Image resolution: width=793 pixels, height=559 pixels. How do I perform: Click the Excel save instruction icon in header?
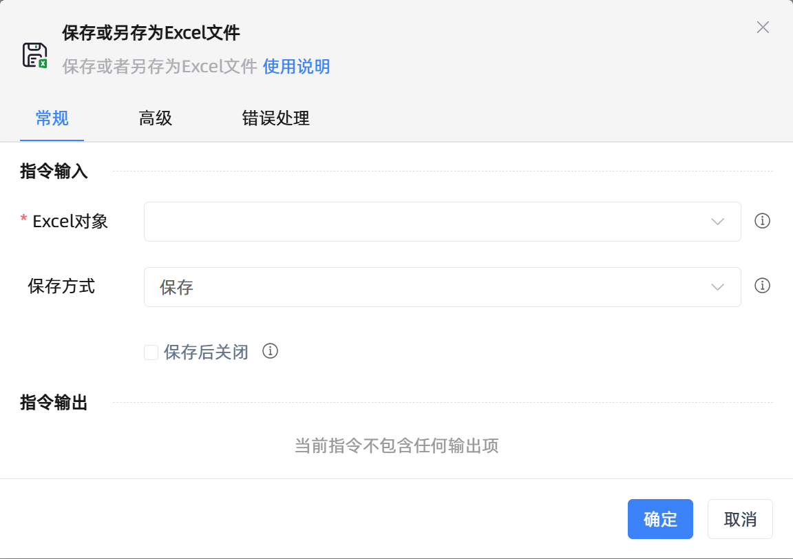pos(34,54)
